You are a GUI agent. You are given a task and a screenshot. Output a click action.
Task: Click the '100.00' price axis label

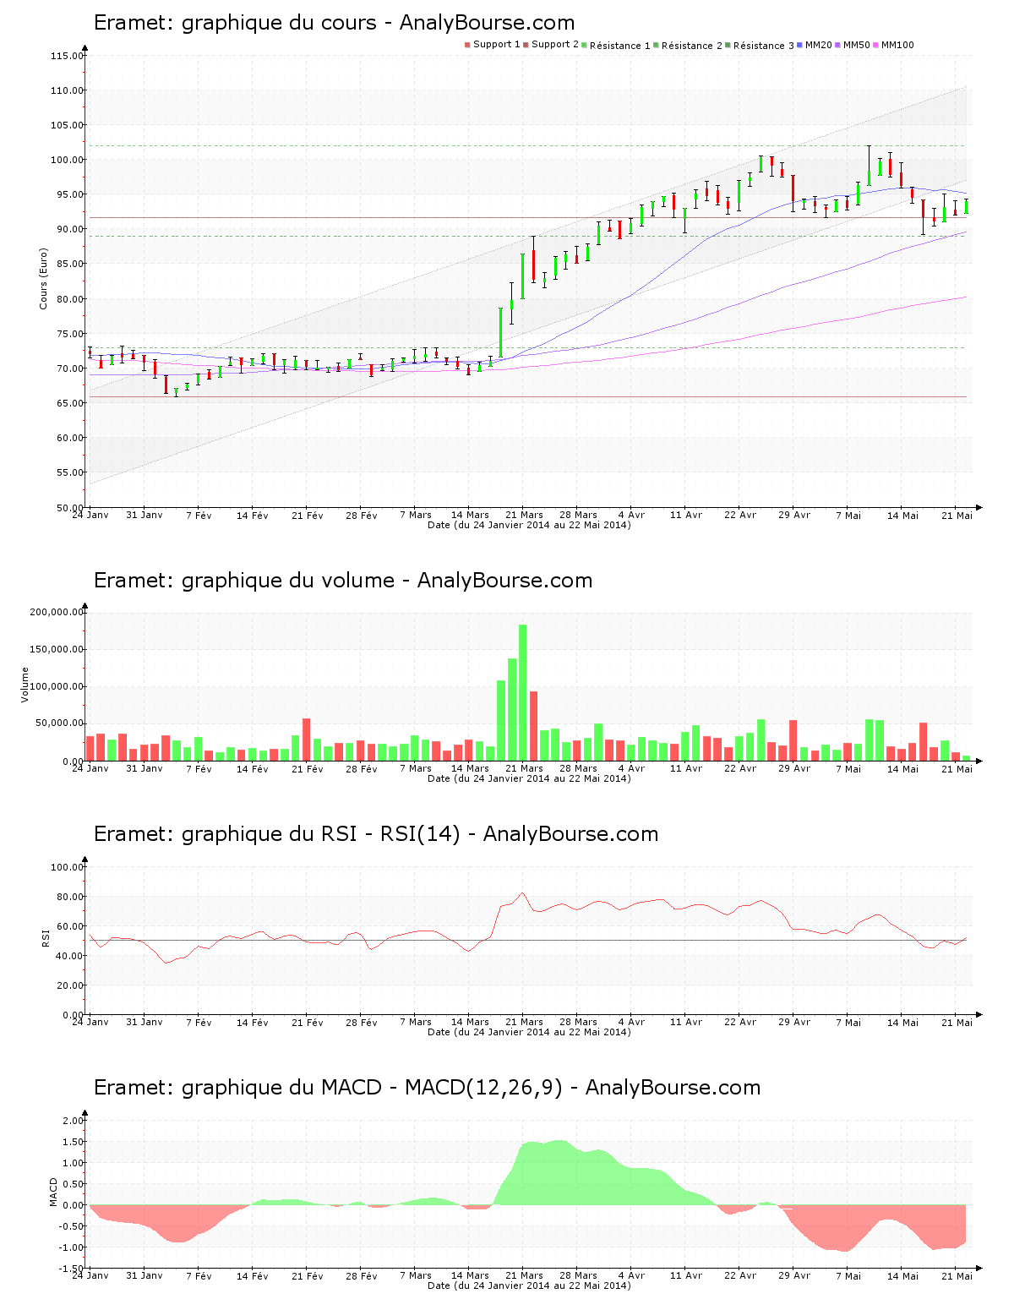(67, 160)
